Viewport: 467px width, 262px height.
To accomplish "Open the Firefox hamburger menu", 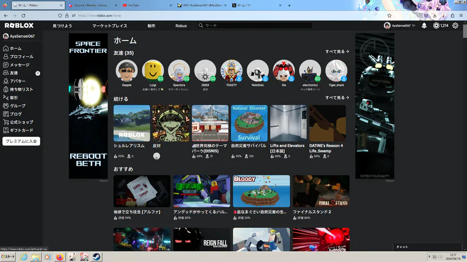I will pos(461,16).
